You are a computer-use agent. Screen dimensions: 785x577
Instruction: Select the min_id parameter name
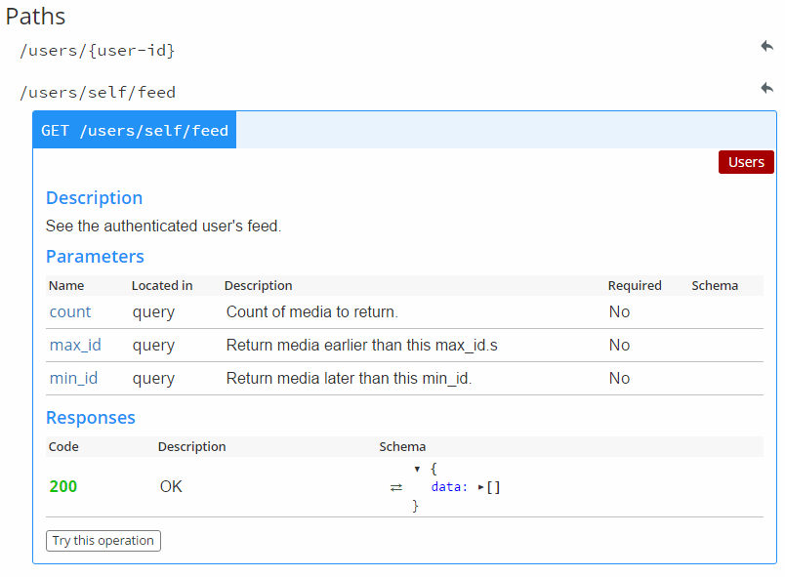73,378
